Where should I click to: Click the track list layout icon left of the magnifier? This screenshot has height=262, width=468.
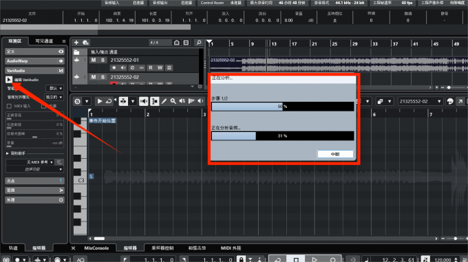186,43
